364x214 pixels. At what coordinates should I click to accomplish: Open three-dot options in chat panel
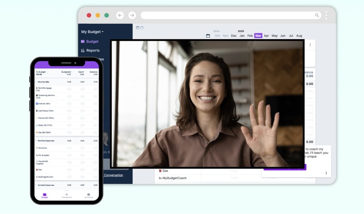tap(326, 173)
